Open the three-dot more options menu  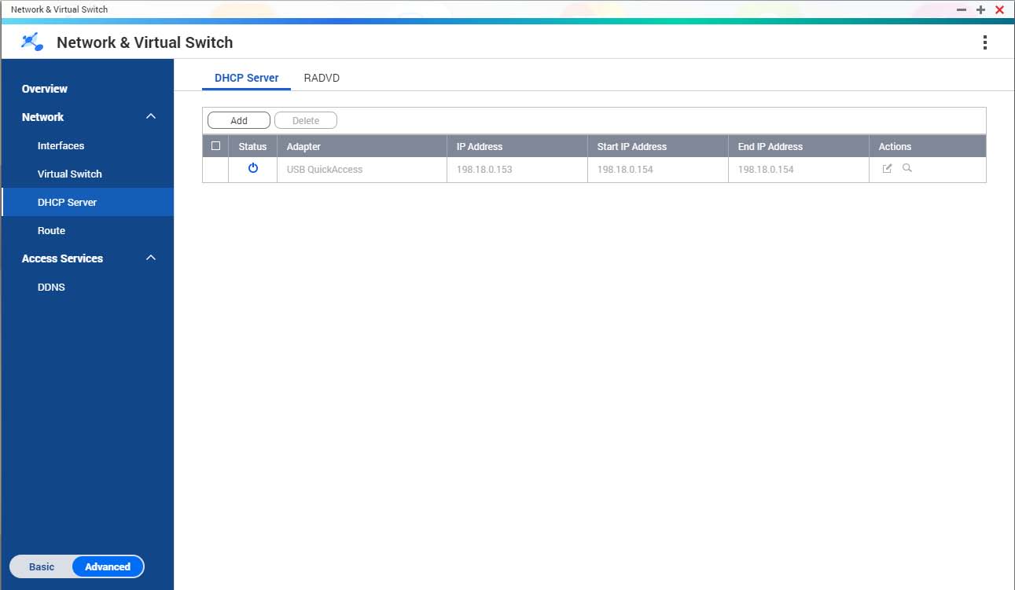pos(984,42)
